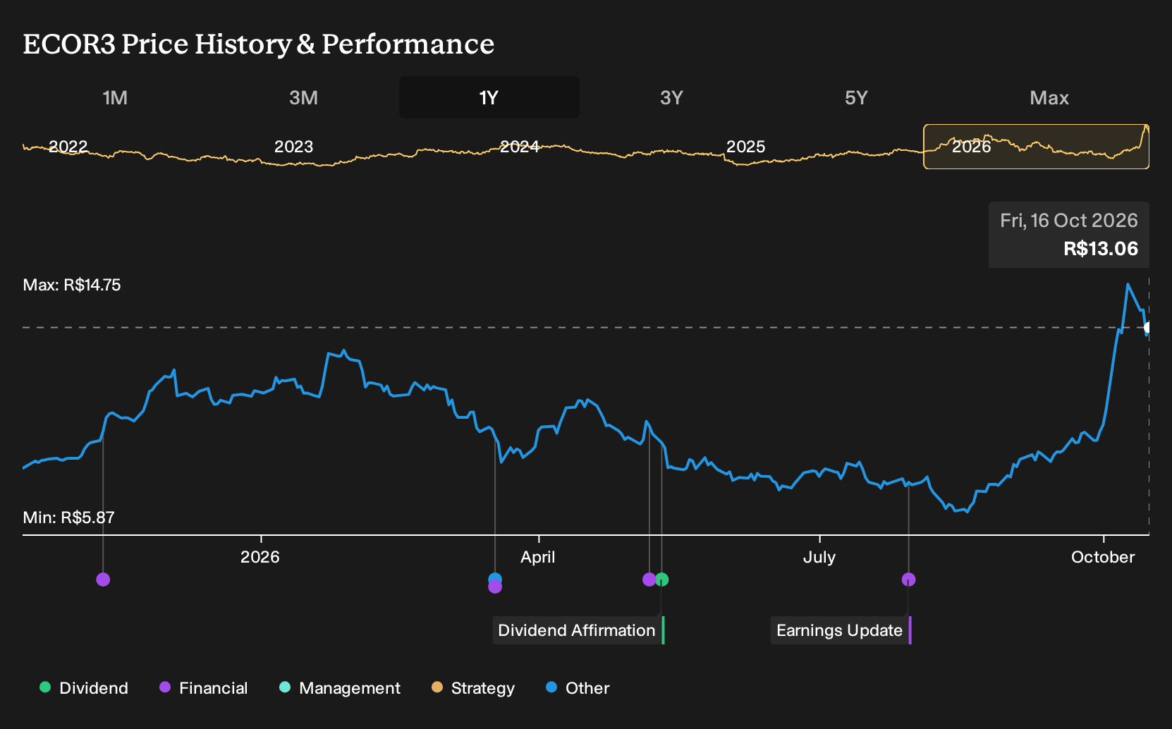Toggle the Financial legend filter
The height and width of the screenshot is (729, 1172).
click(204, 688)
